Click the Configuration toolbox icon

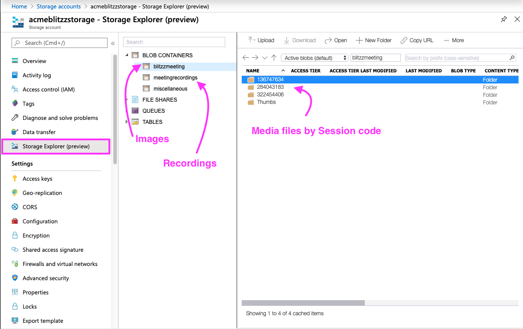click(15, 221)
